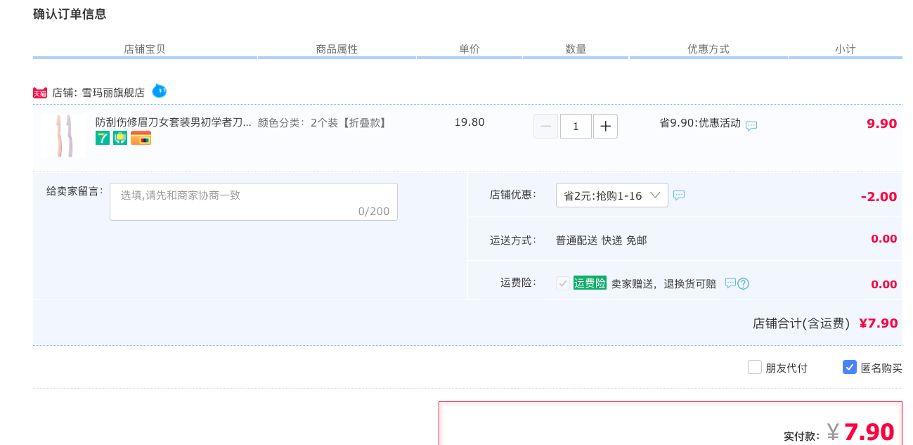Click the 优惠方式 column header
This screenshot has width=913, height=445.
tap(708, 49)
